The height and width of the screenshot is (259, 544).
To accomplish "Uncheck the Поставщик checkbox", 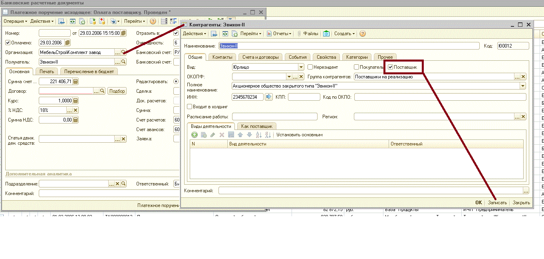I will pos(391,67).
